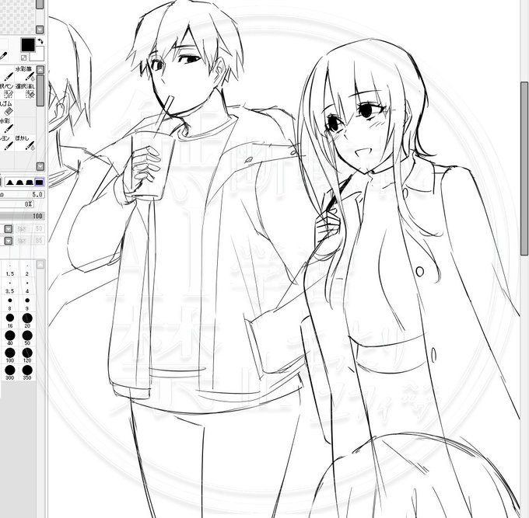
Task: Swap foreground and background colors arrow
Action: click(x=40, y=41)
